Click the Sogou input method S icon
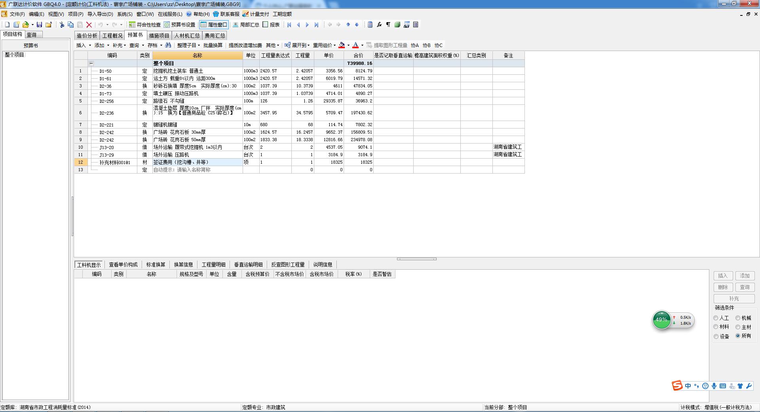The height and width of the screenshot is (412, 760). pyautogui.click(x=677, y=386)
